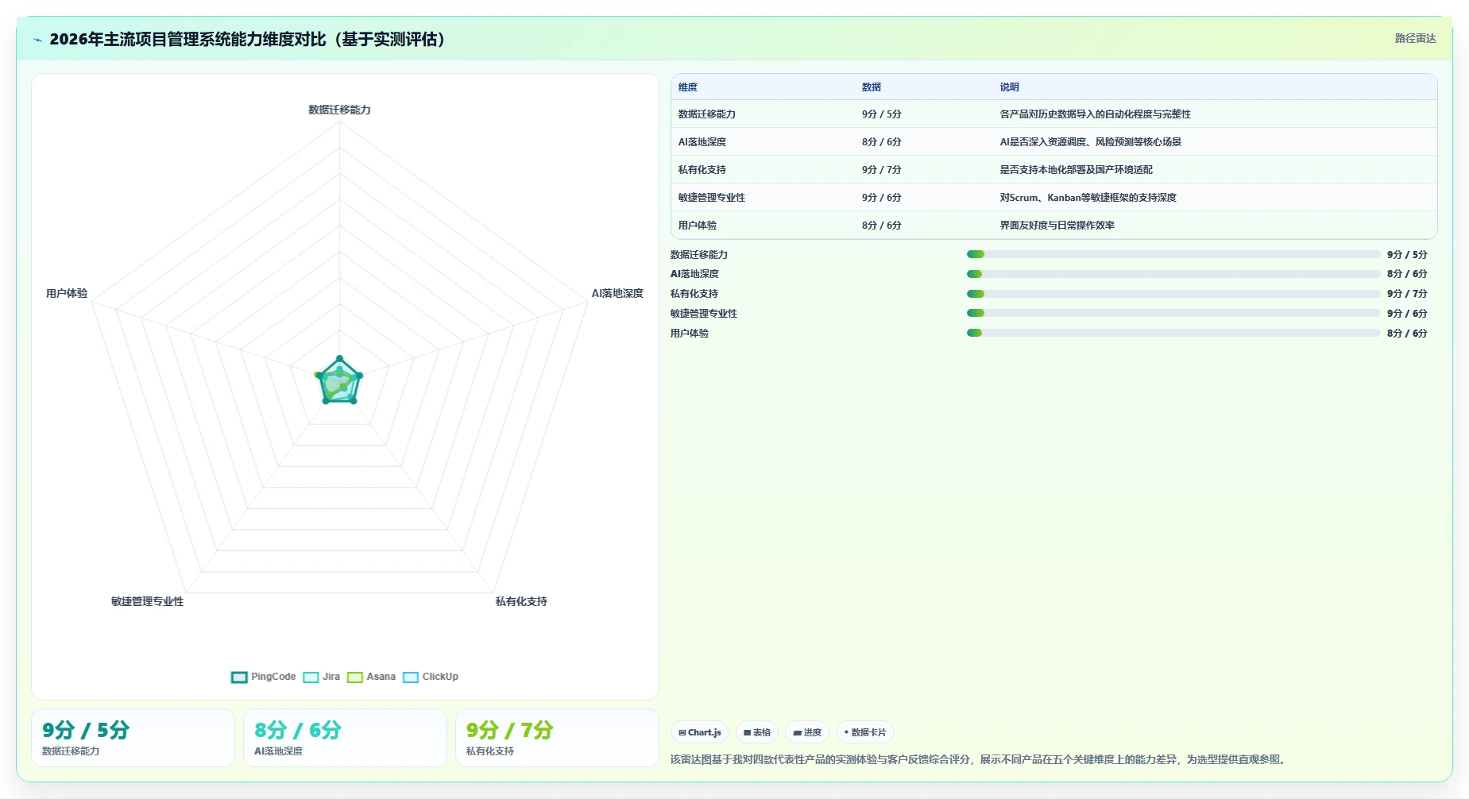Click the ClickUp legend label

[440, 677]
